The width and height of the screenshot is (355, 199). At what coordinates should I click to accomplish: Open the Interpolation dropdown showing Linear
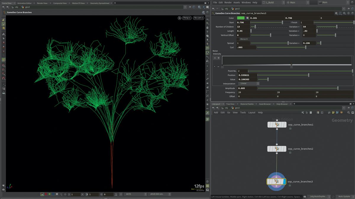248,83
